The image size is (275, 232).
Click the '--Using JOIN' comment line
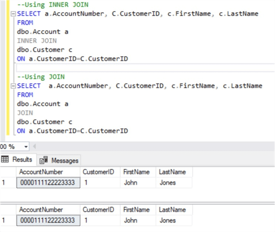point(41,77)
